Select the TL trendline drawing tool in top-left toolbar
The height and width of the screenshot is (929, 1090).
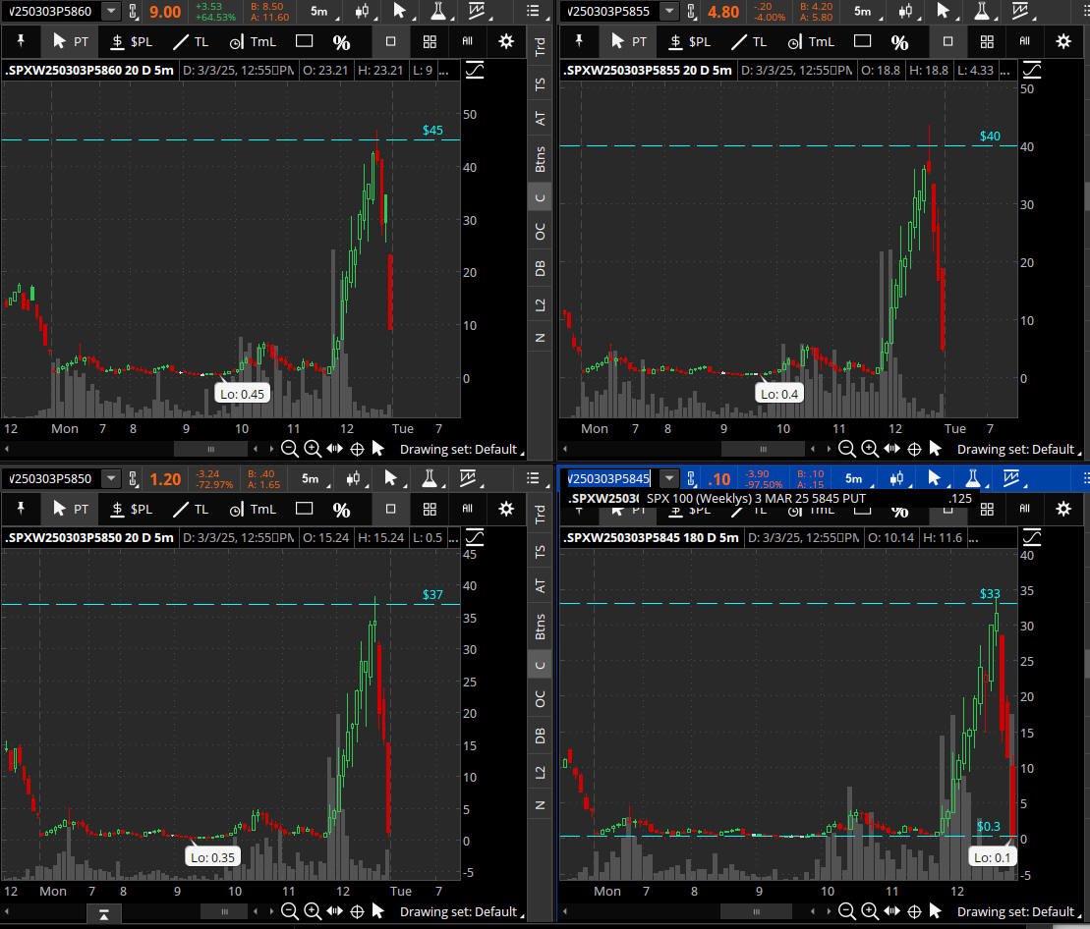tap(191, 41)
